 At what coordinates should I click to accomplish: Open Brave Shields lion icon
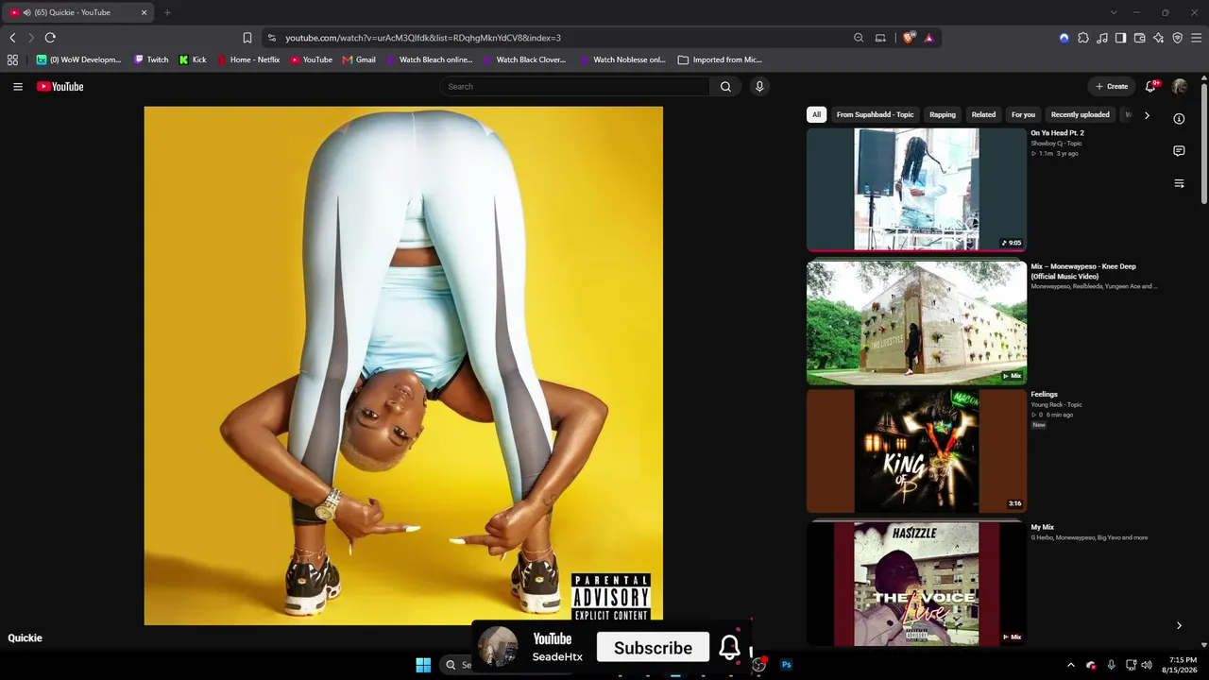(909, 38)
